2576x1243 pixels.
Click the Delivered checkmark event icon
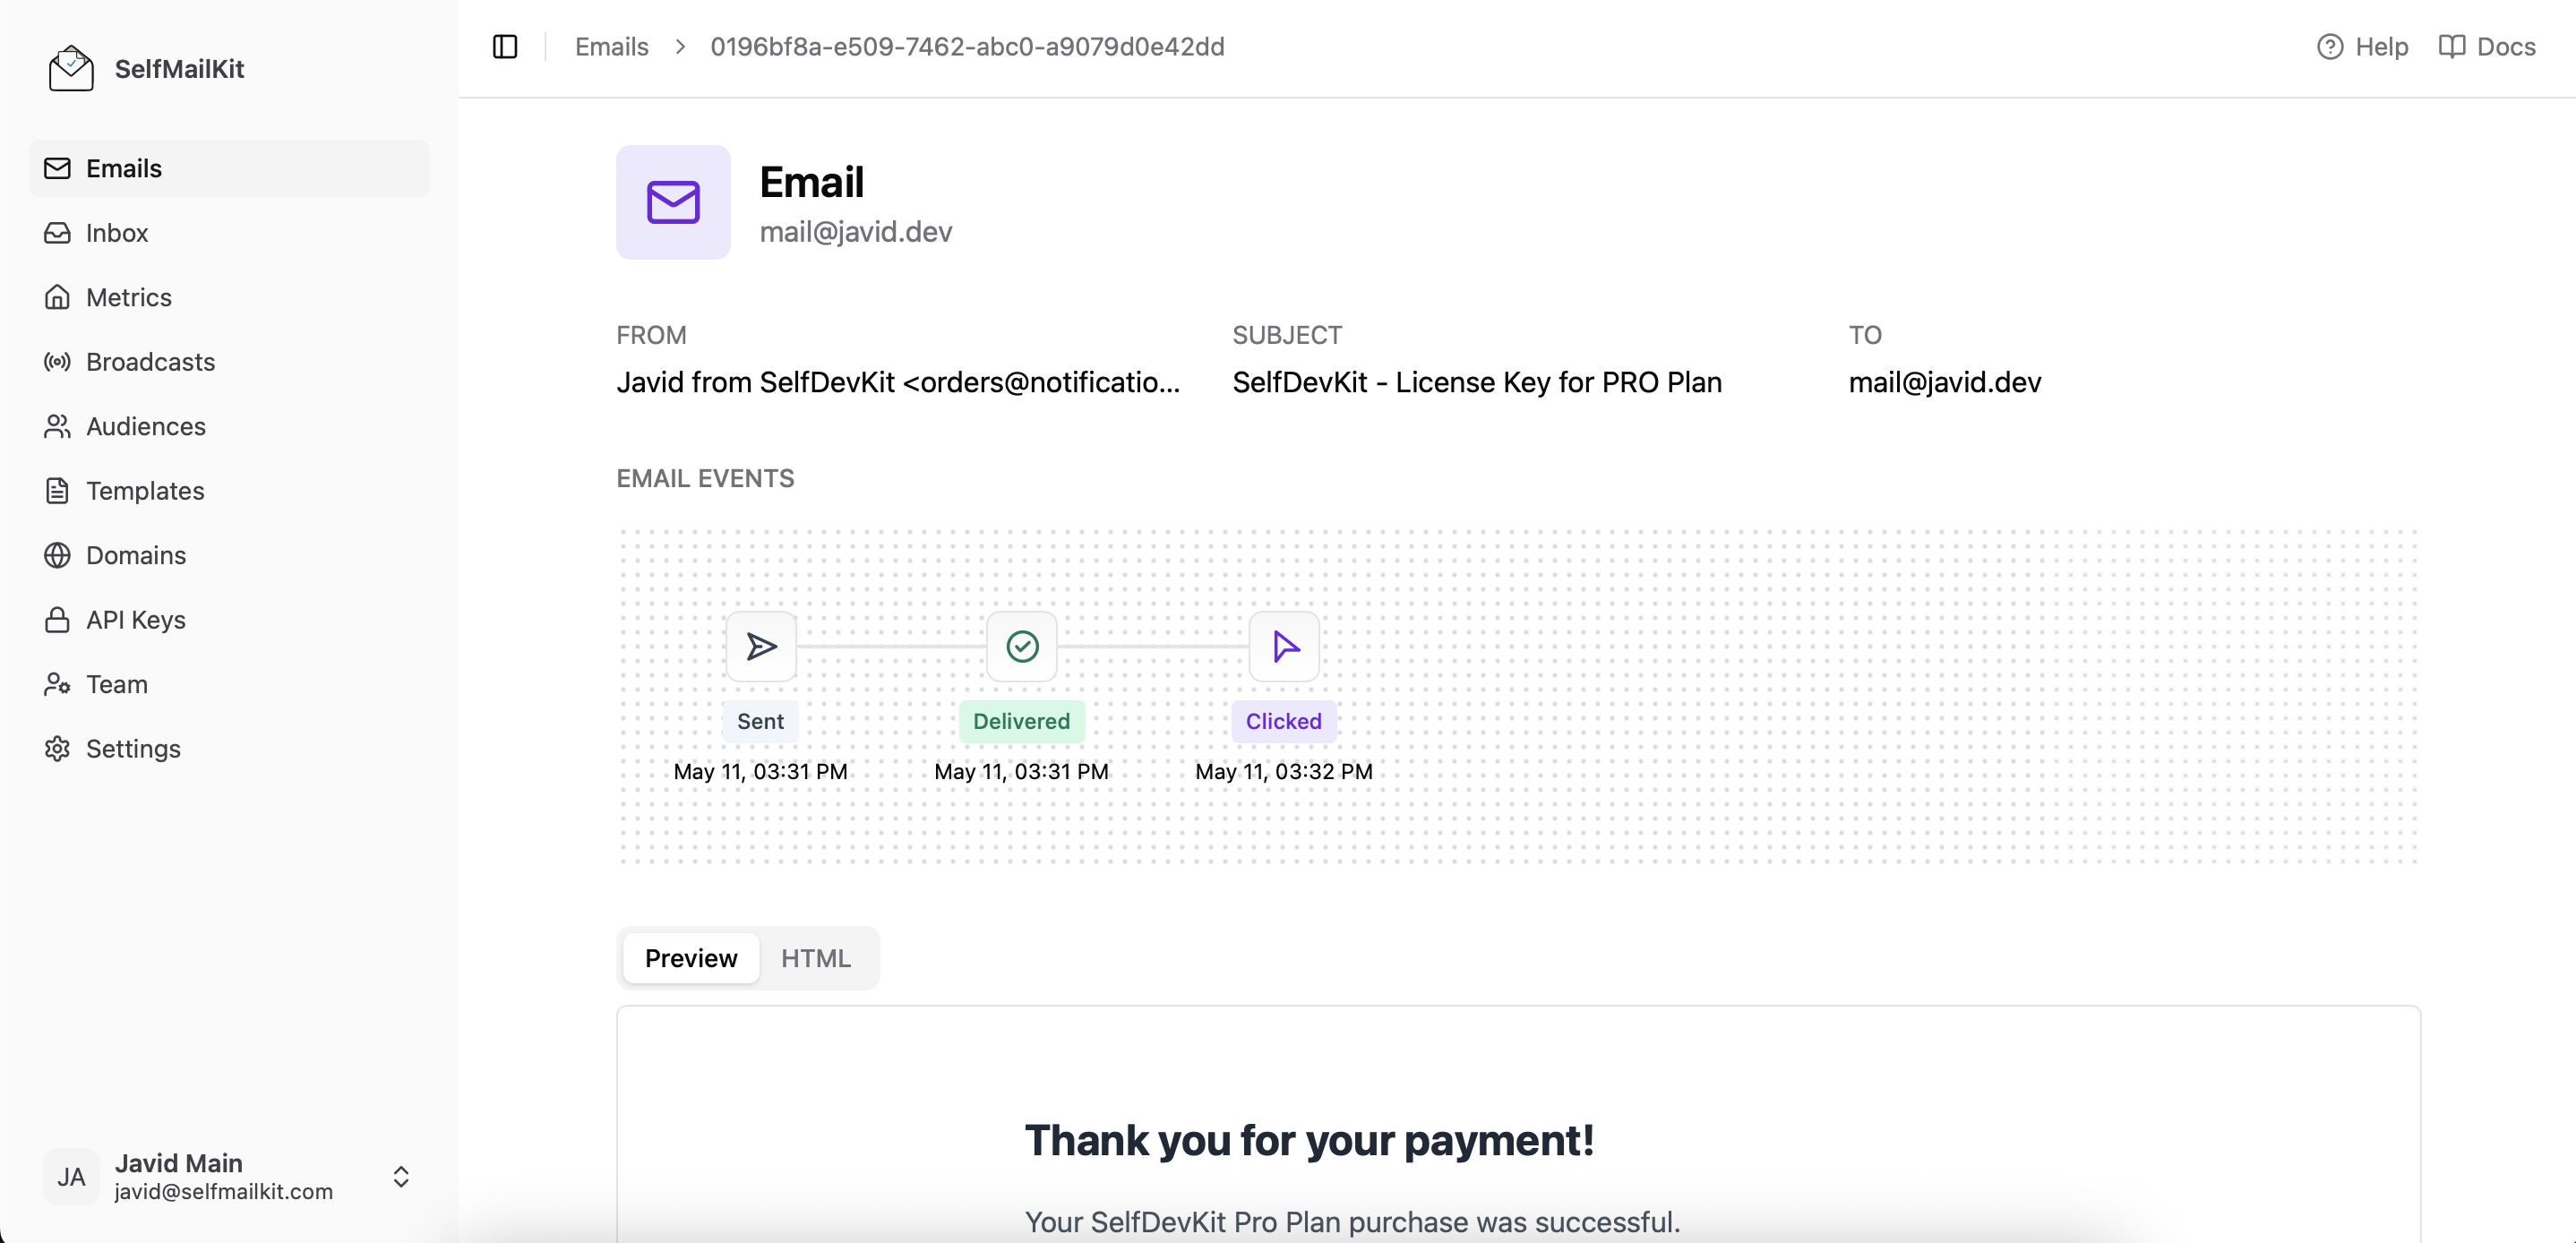click(1022, 647)
